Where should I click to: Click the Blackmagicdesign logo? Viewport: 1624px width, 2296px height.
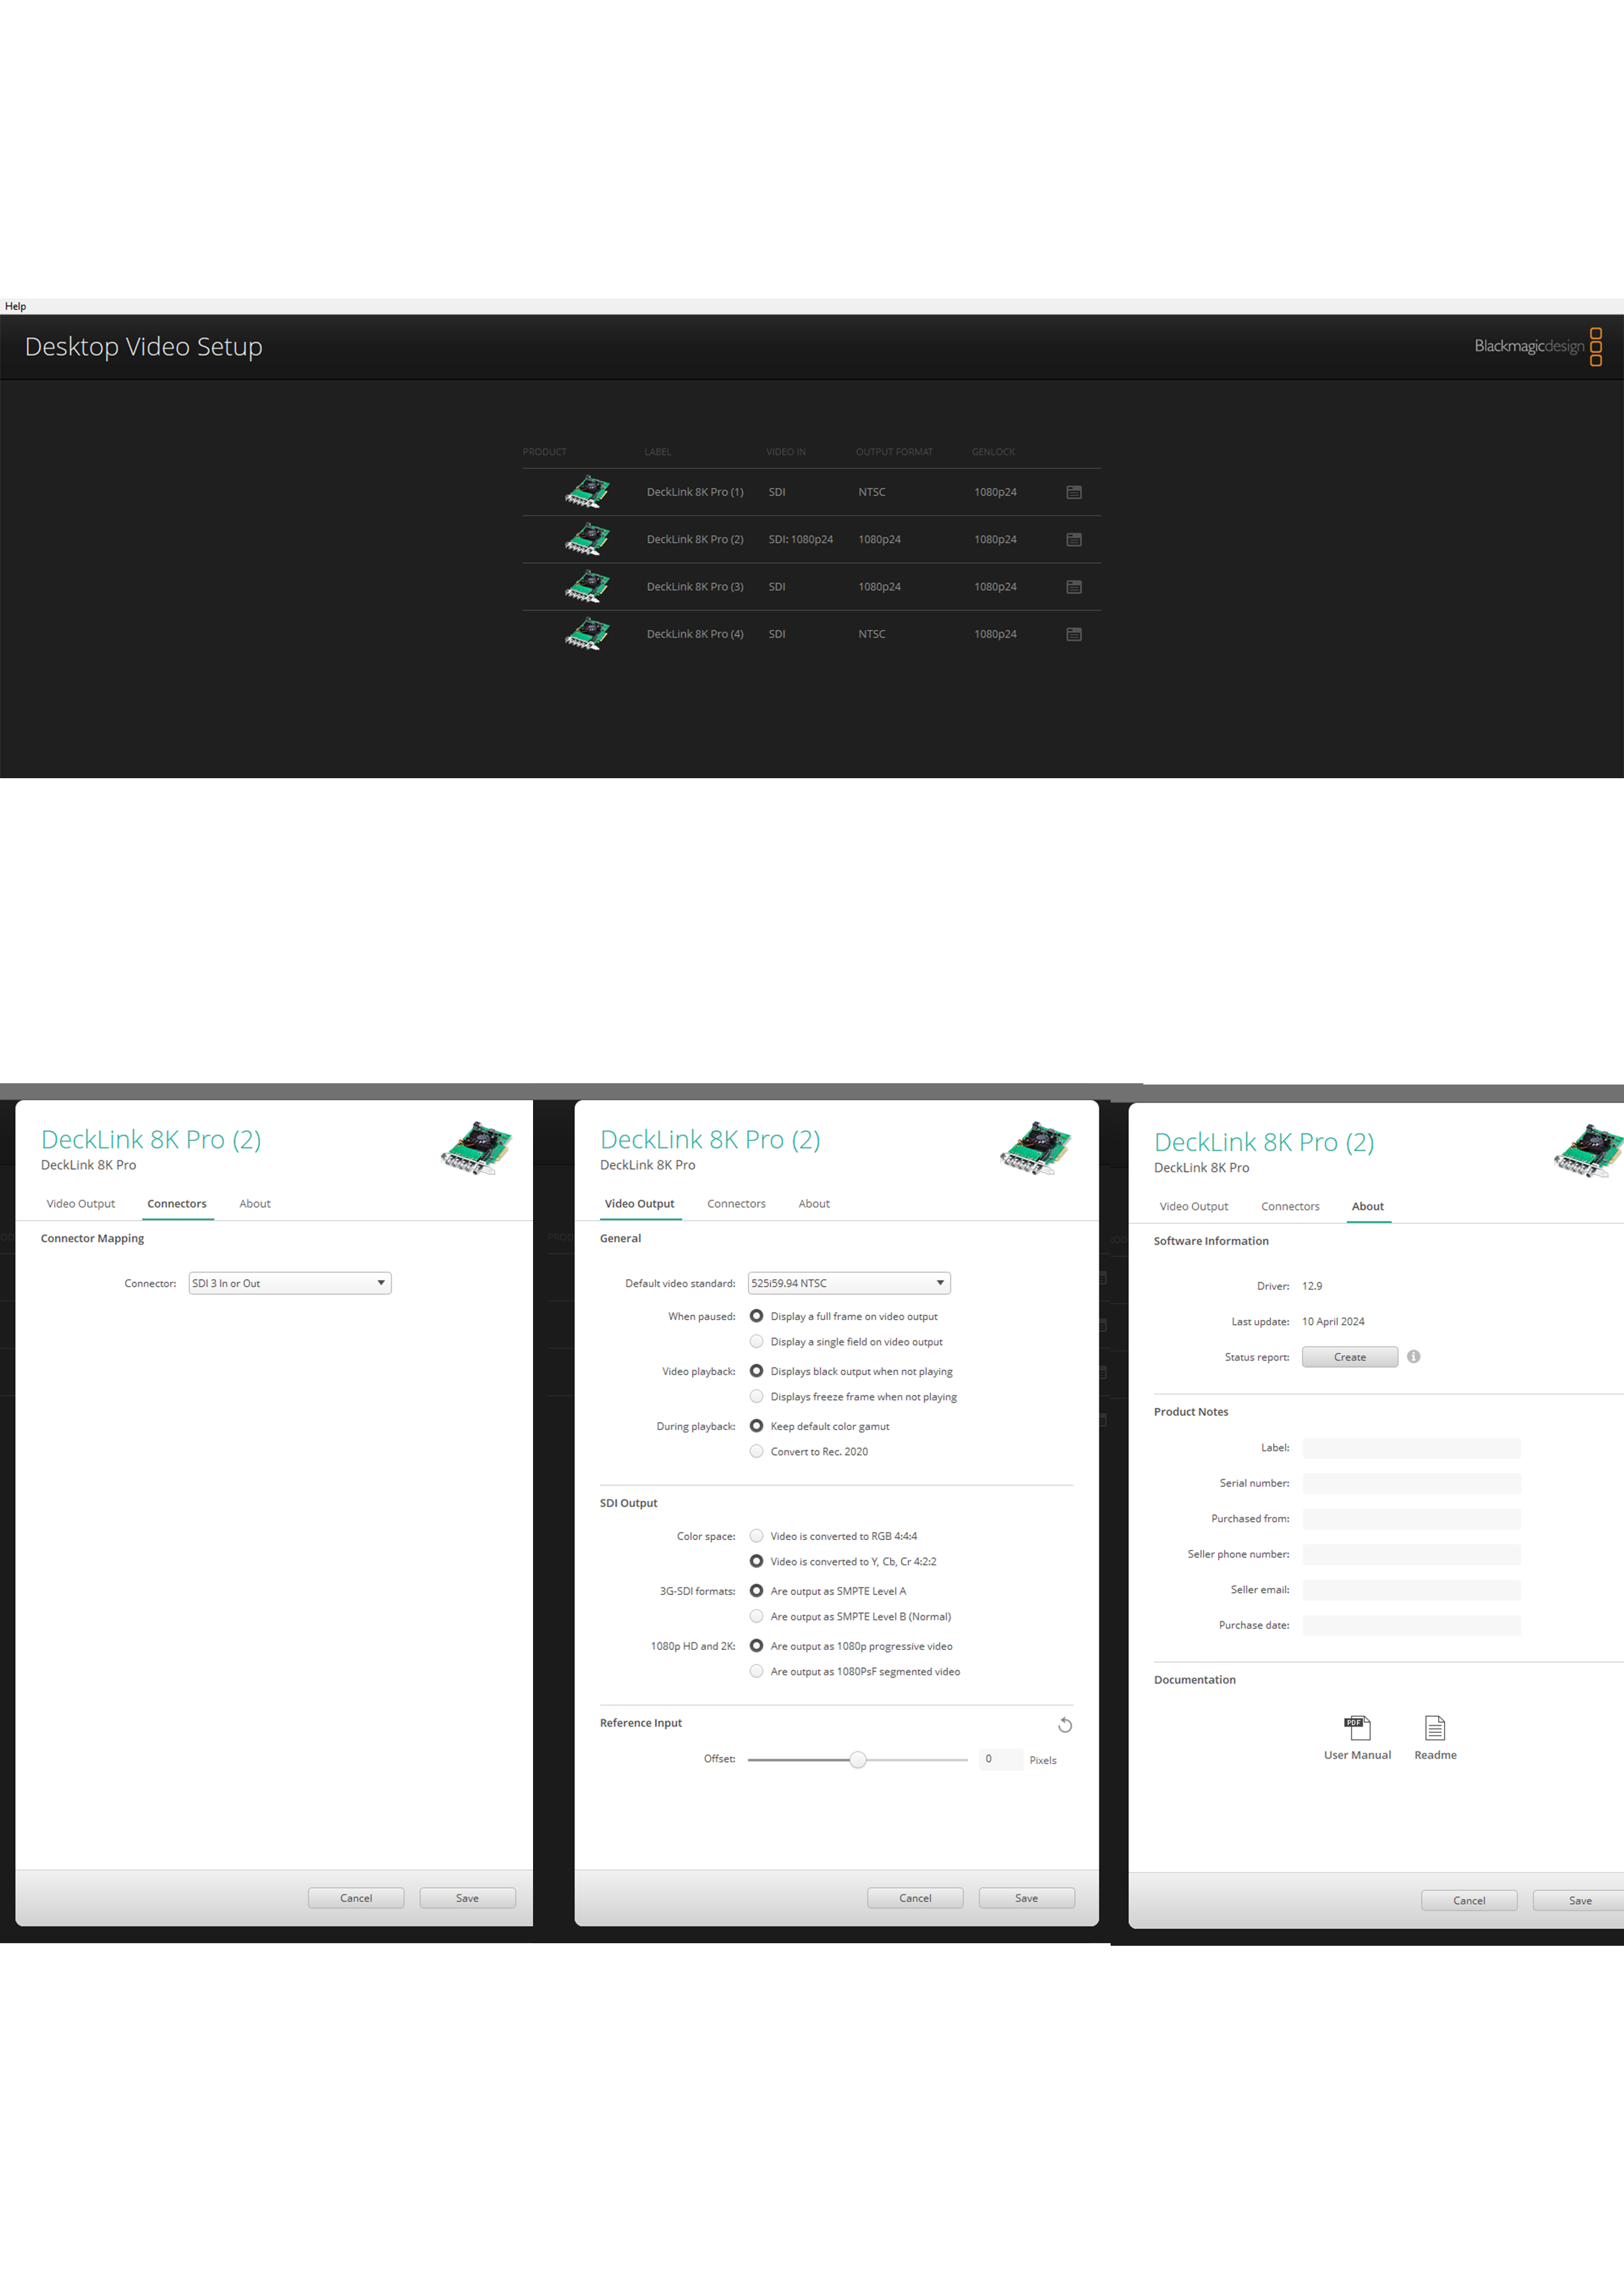pos(1537,346)
